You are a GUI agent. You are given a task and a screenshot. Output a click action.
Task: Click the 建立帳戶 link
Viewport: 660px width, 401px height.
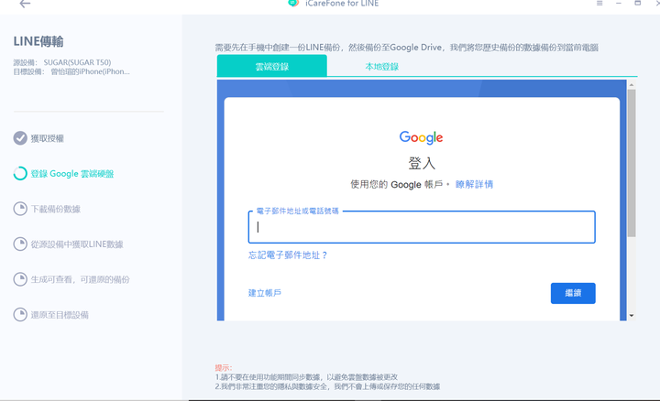pos(265,293)
